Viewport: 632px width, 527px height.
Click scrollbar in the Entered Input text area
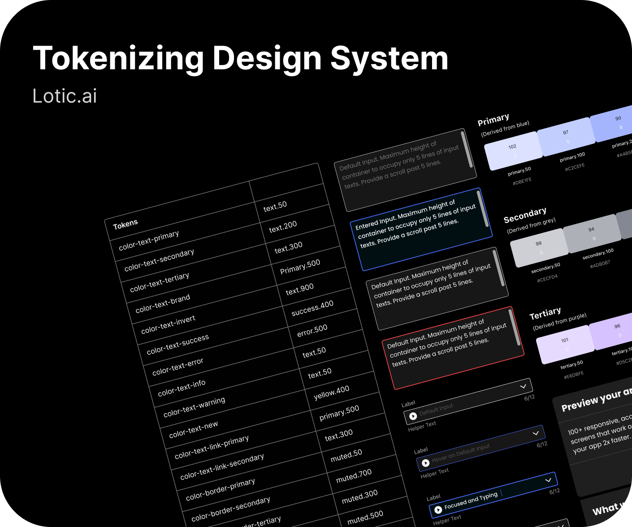483,209
